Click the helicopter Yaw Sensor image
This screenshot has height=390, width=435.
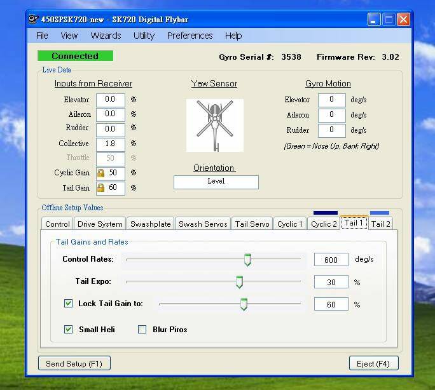coord(215,125)
